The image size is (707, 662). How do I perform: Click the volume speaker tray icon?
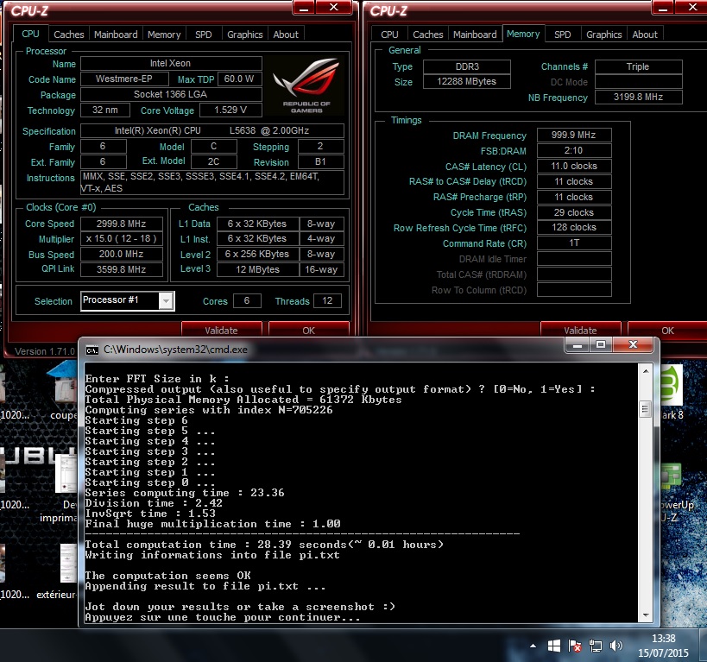tap(615, 646)
